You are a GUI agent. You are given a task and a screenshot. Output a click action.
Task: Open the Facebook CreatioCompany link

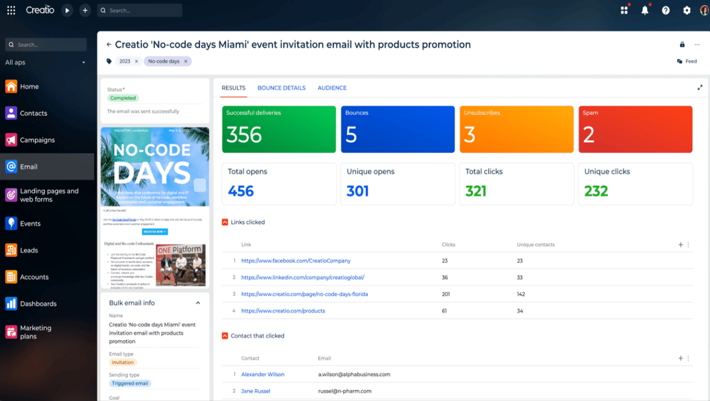(x=296, y=260)
